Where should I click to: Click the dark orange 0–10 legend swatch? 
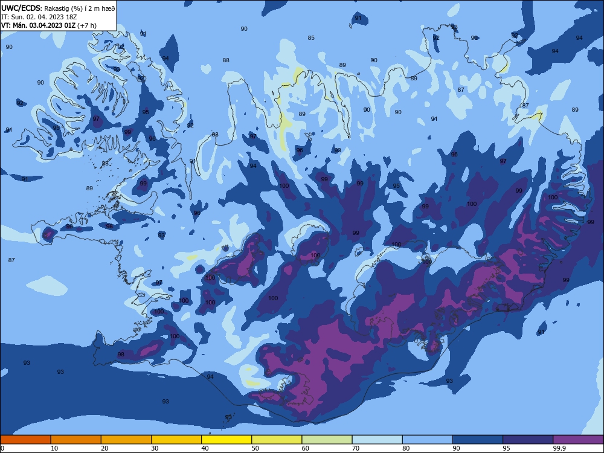[x=25, y=440]
